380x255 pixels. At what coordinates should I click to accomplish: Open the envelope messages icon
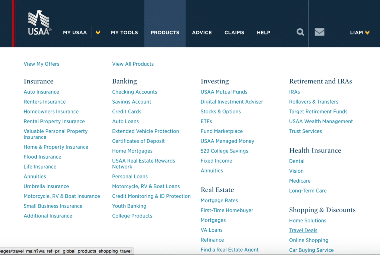(x=320, y=32)
